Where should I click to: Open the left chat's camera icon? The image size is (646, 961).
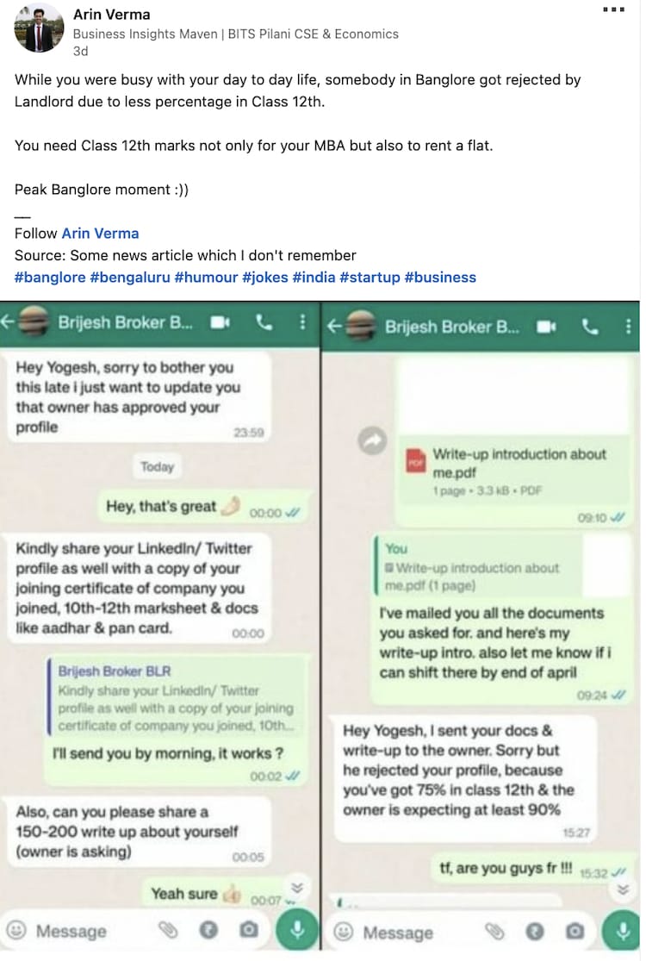pyautogui.click(x=248, y=930)
